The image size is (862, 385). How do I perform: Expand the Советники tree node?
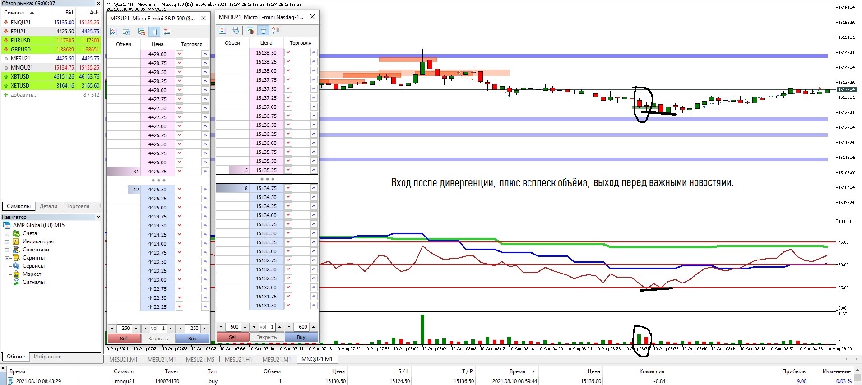7,250
